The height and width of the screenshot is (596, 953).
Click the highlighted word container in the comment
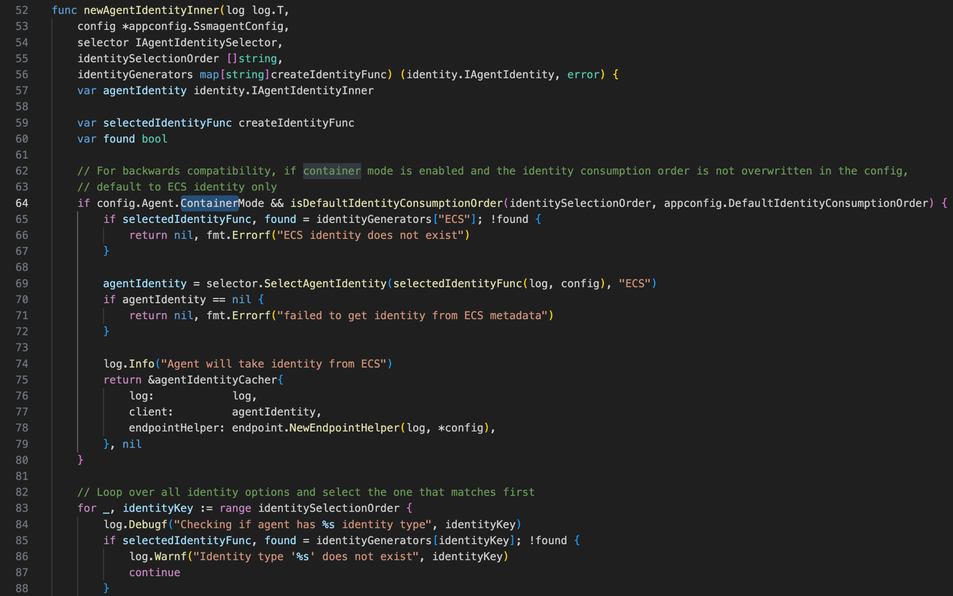tap(332, 170)
